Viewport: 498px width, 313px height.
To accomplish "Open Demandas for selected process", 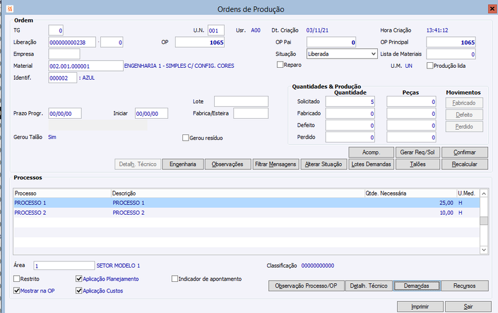I will [416, 286].
